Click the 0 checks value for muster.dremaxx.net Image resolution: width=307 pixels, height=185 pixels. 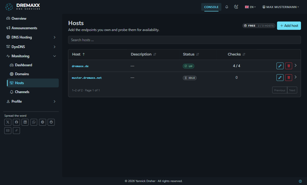click(x=237, y=78)
